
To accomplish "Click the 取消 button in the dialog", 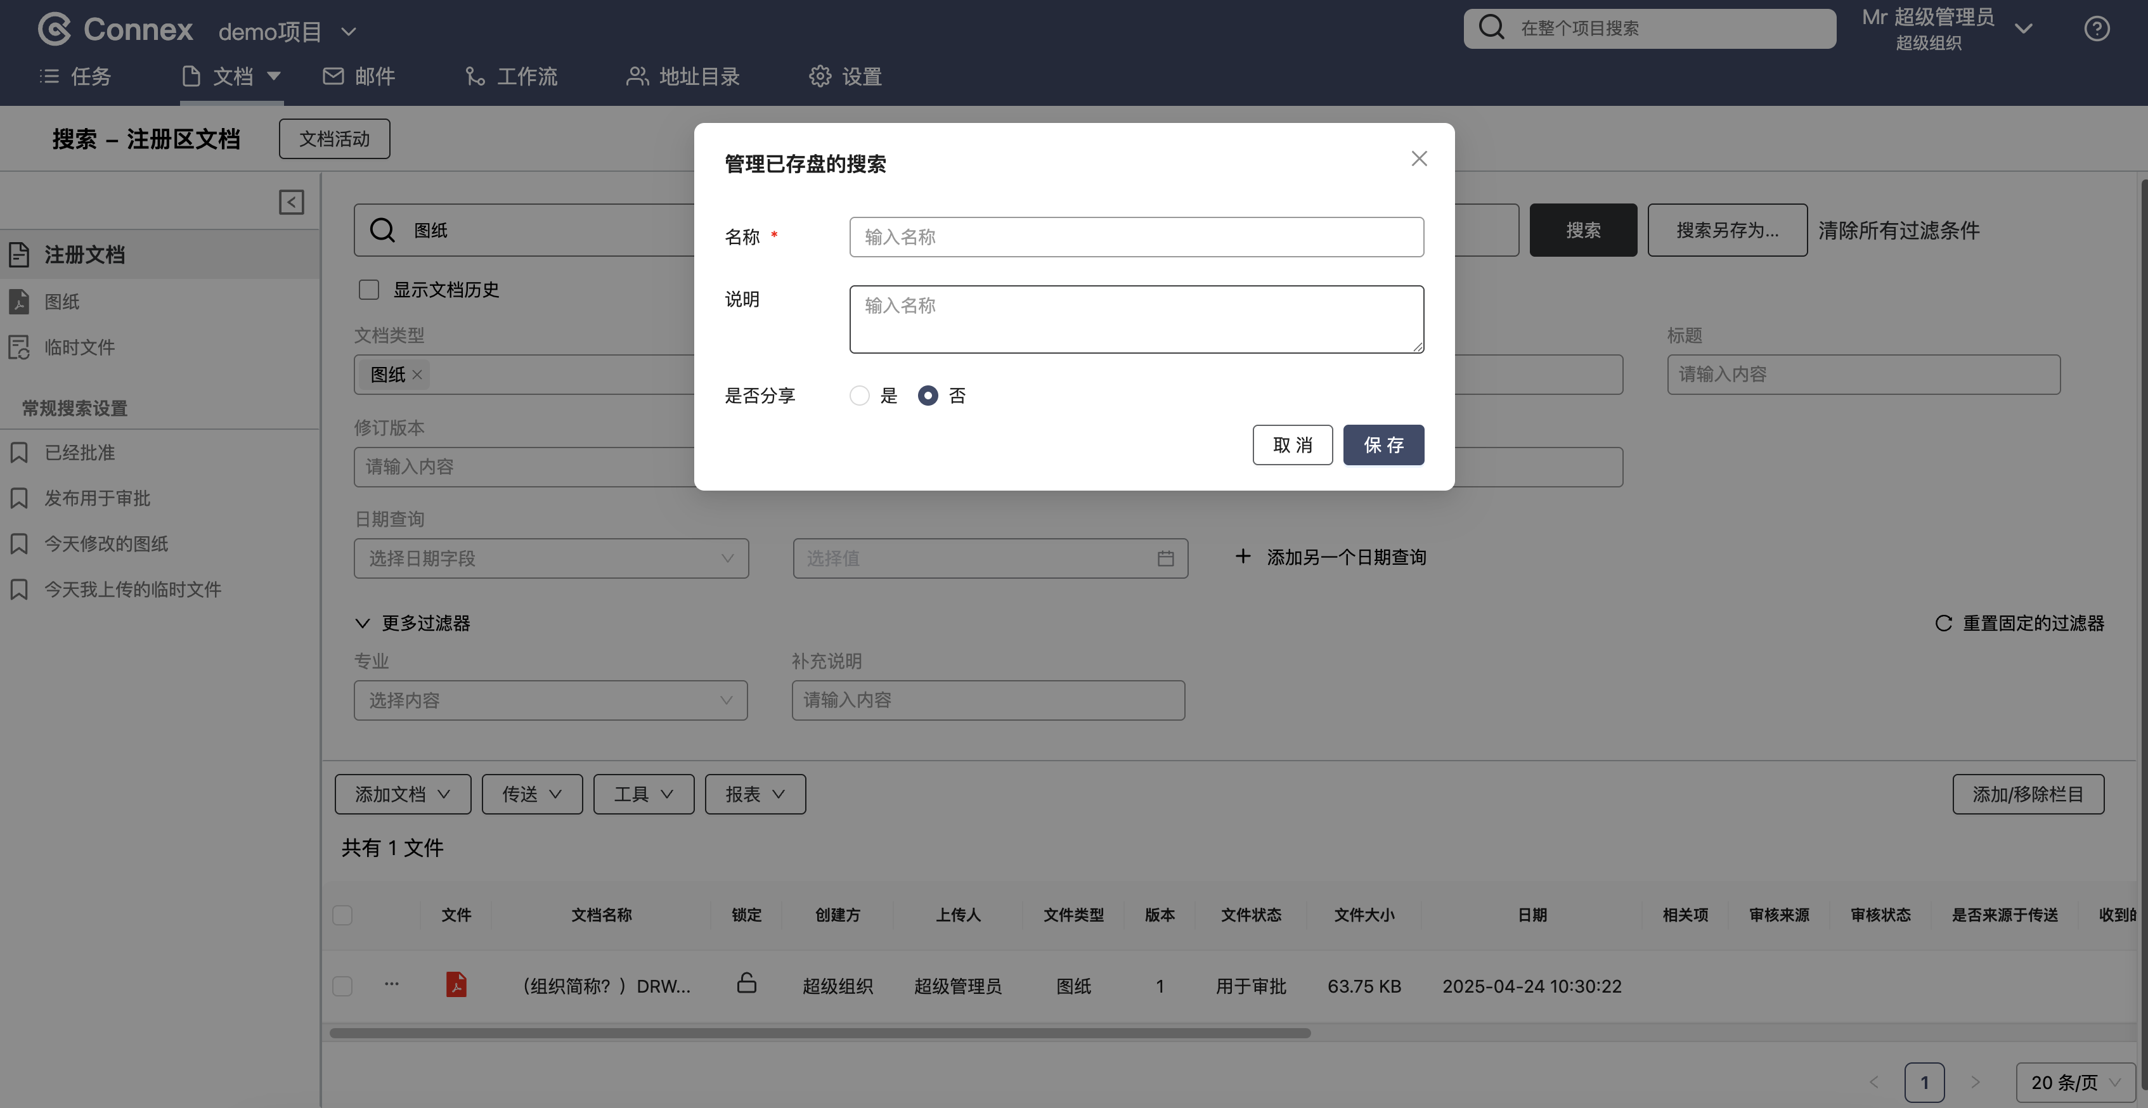I will point(1291,444).
